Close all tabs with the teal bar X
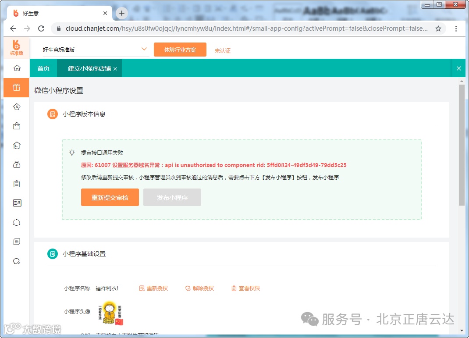469x338 pixels. tap(459, 68)
